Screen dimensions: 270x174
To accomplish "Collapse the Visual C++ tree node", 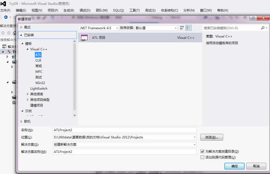I will coord(27,49).
